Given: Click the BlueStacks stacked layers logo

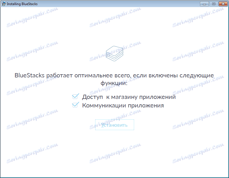Looking at the screenshot, I should coord(114,54).
